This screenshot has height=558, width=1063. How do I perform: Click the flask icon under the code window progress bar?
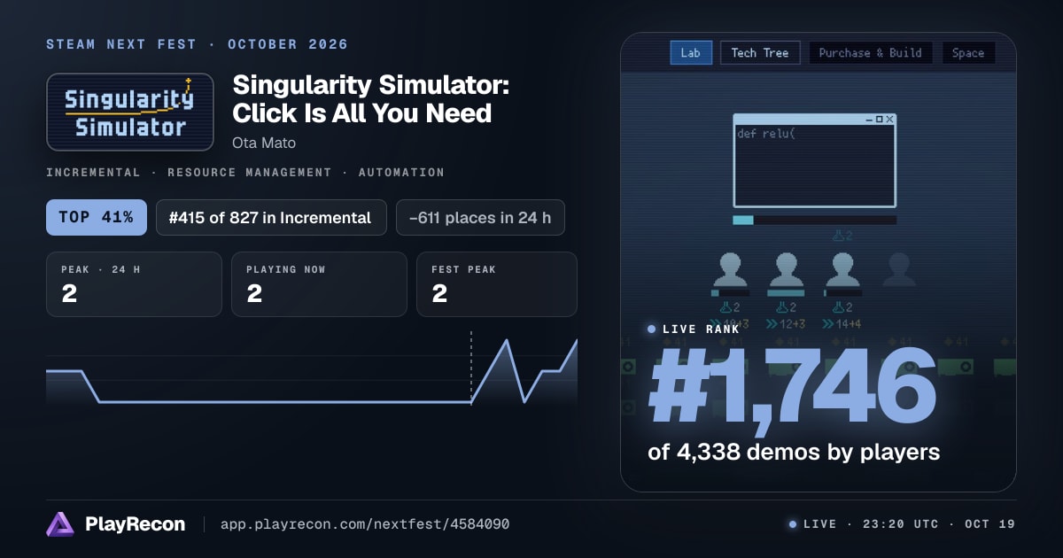pos(838,236)
